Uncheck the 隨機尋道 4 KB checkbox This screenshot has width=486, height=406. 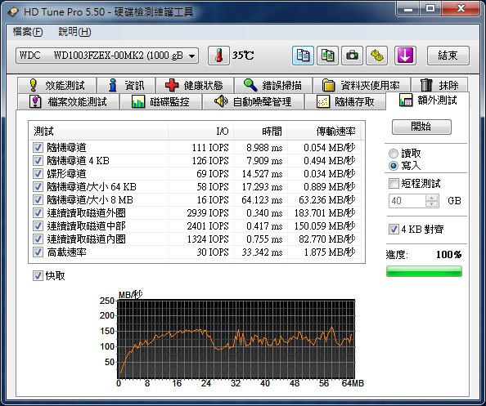38,160
